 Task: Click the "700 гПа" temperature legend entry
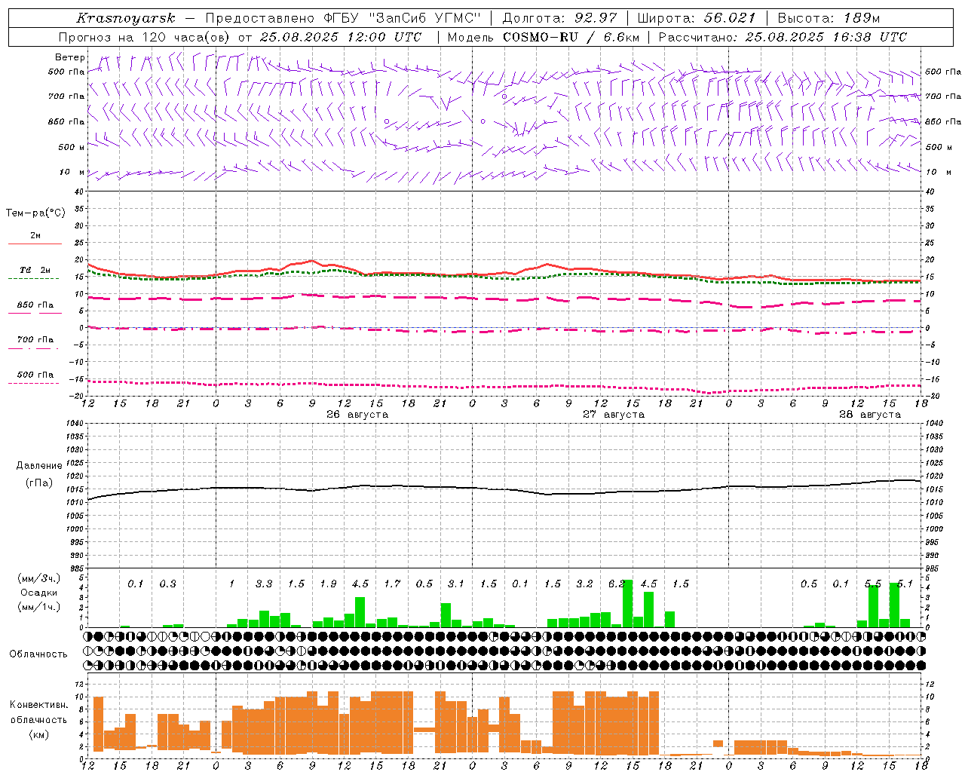[x=35, y=340]
